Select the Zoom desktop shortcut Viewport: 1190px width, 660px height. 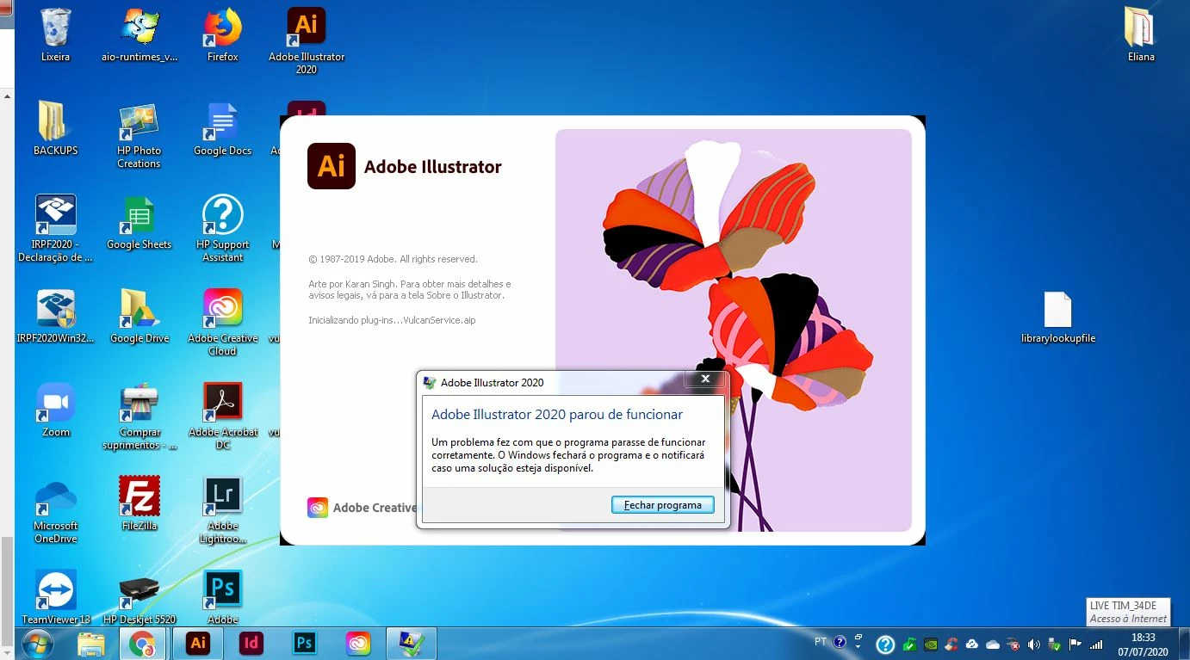(x=56, y=410)
